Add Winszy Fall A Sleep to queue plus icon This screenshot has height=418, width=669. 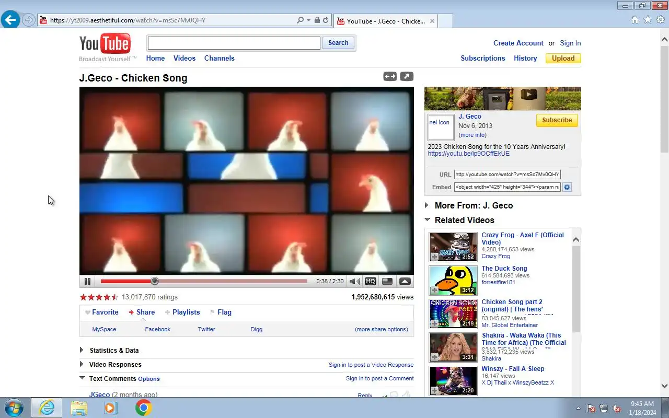(434, 390)
